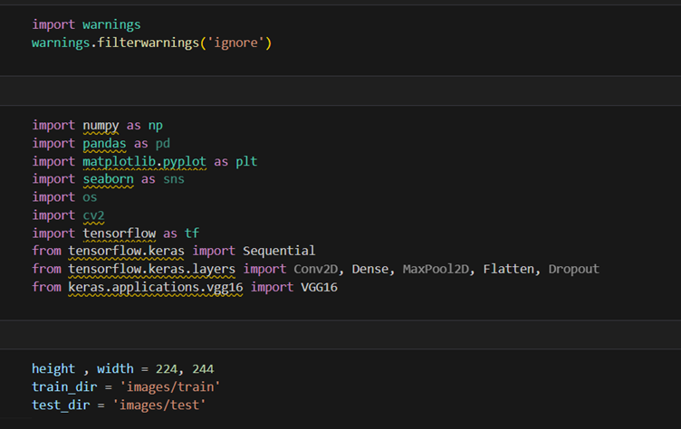Click Conv2D in the layers import
Screen dimensions: 681x429
click(x=316, y=269)
